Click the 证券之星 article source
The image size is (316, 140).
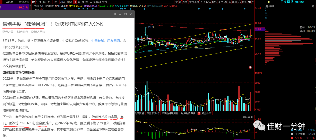pyautogui.click(x=8, y=31)
